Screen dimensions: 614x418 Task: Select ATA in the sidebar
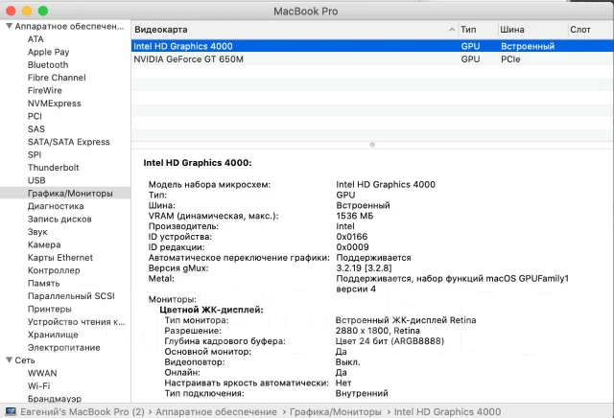35,39
